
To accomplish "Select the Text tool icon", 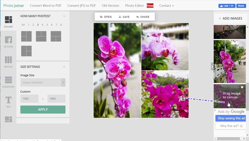I will (8, 102).
